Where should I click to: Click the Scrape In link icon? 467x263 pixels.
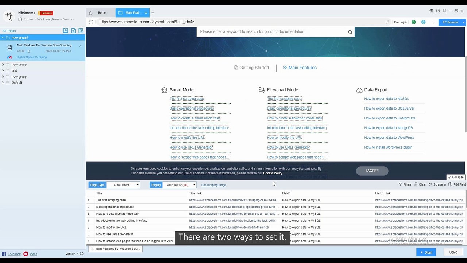point(431,185)
